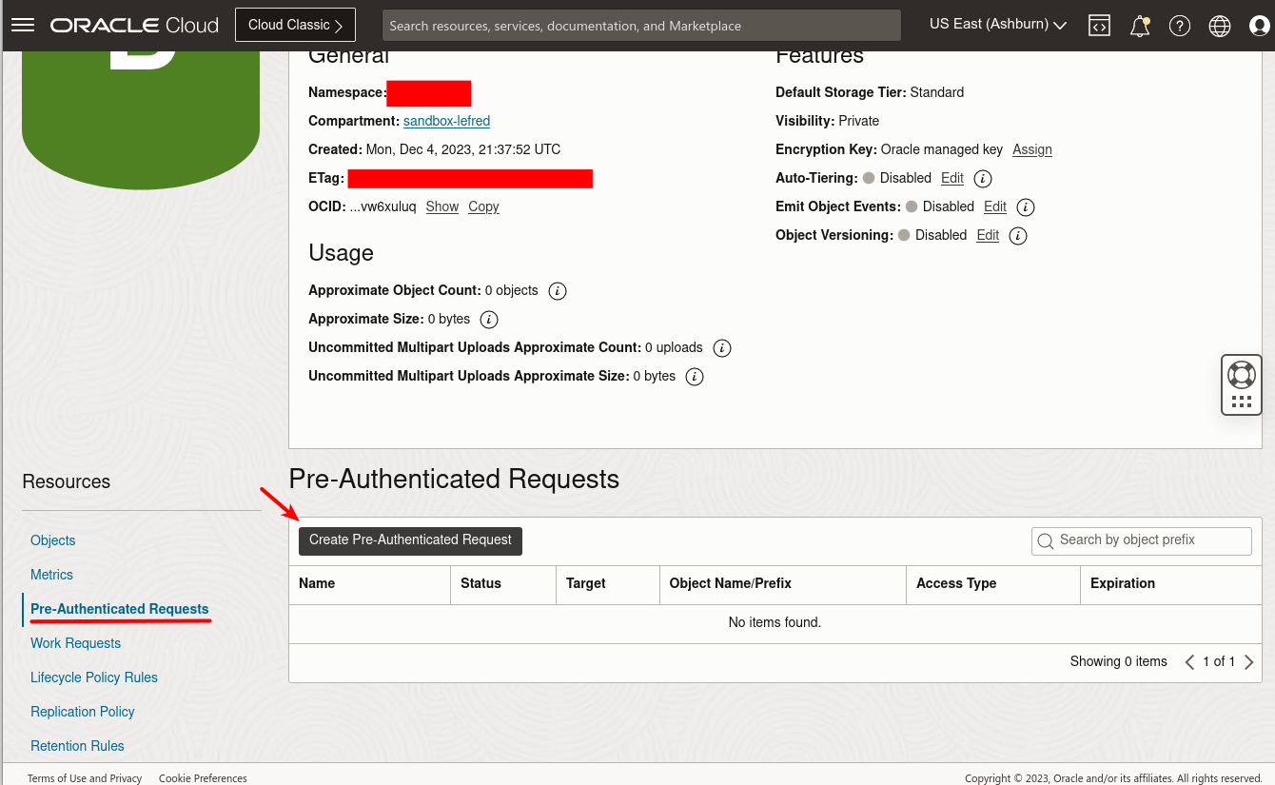Select Metrics in the Resources sidebar
Screen dimensions: 1275x785
pos(51,575)
